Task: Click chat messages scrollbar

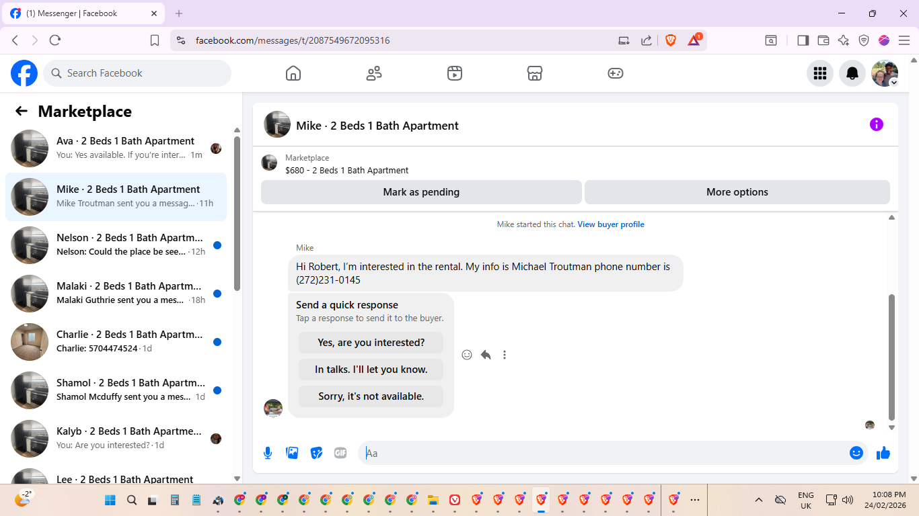Action: 892,357
